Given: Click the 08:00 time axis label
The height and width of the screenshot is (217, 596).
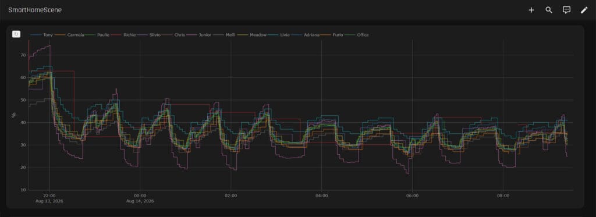Looking at the screenshot, I should (x=503, y=195).
